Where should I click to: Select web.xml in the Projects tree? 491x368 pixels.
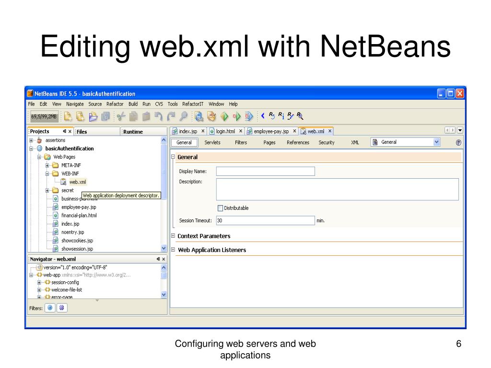(x=77, y=182)
